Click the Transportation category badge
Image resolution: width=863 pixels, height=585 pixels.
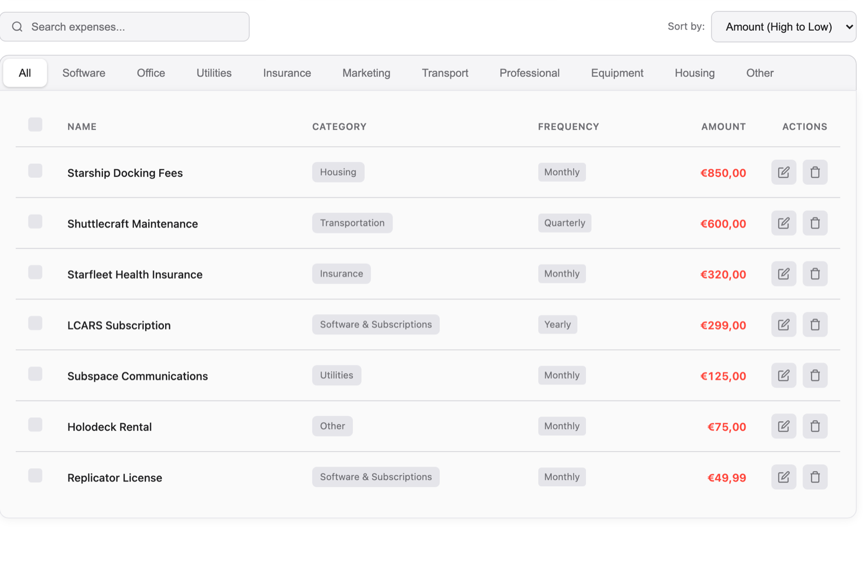tap(352, 223)
